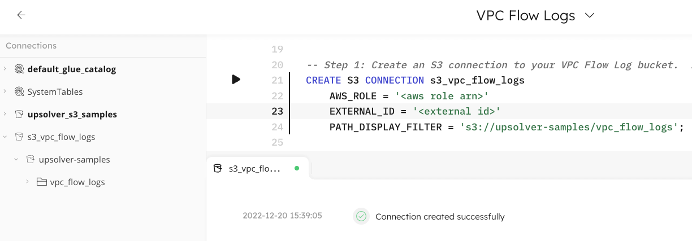
Task: Expand the SystemTables tree node
Action: point(5,91)
